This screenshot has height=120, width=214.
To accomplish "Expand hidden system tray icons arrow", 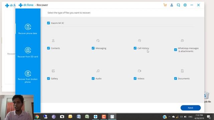I will click(x=169, y=117).
